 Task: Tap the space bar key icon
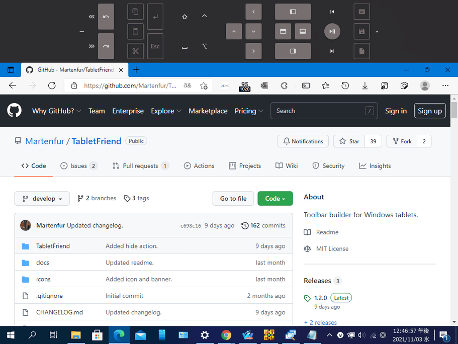pos(185,47)
